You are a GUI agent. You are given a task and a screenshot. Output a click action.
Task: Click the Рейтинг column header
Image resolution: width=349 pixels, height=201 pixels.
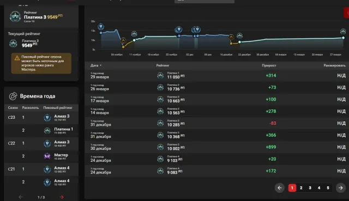163,65
